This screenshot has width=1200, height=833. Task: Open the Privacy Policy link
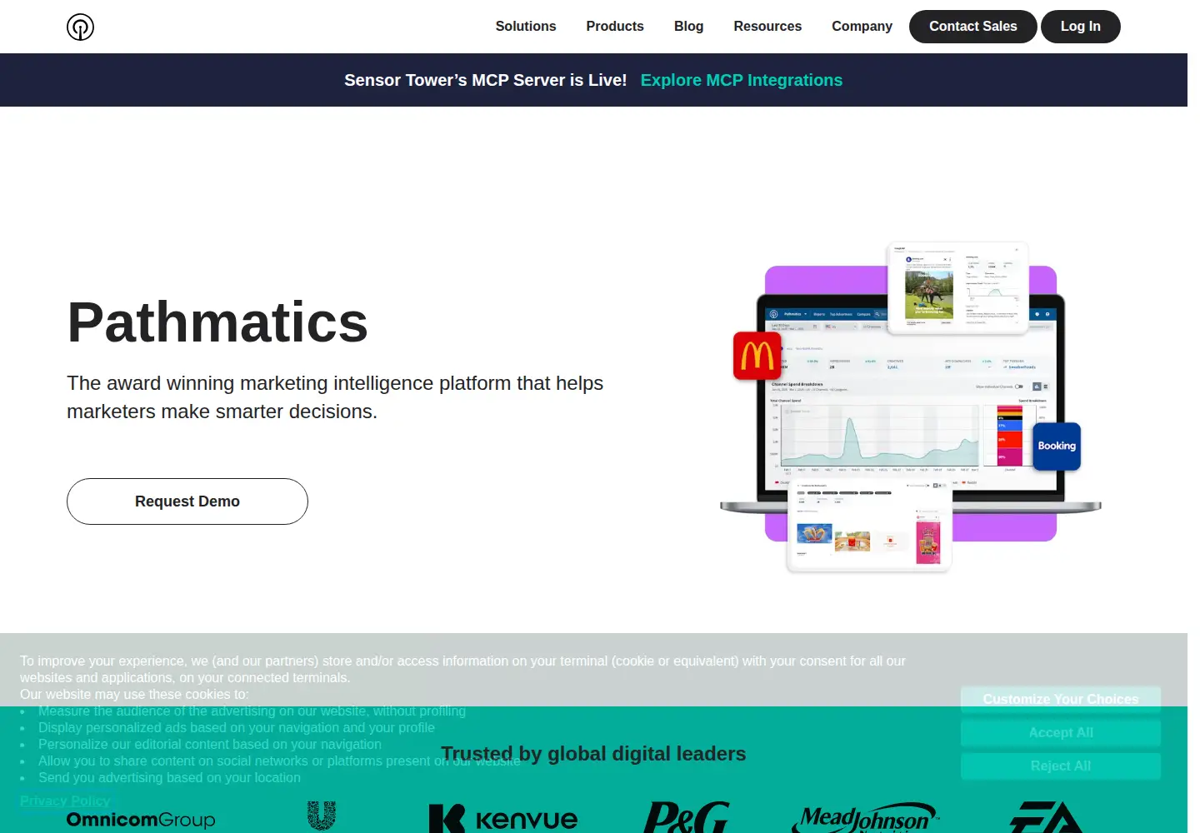point(65,801)
